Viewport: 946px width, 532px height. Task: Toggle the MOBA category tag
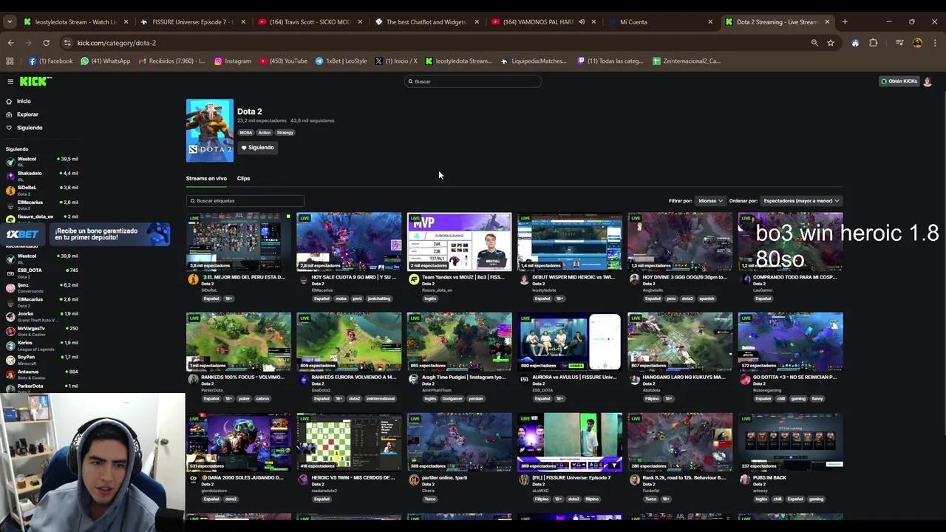coord(245,133)
